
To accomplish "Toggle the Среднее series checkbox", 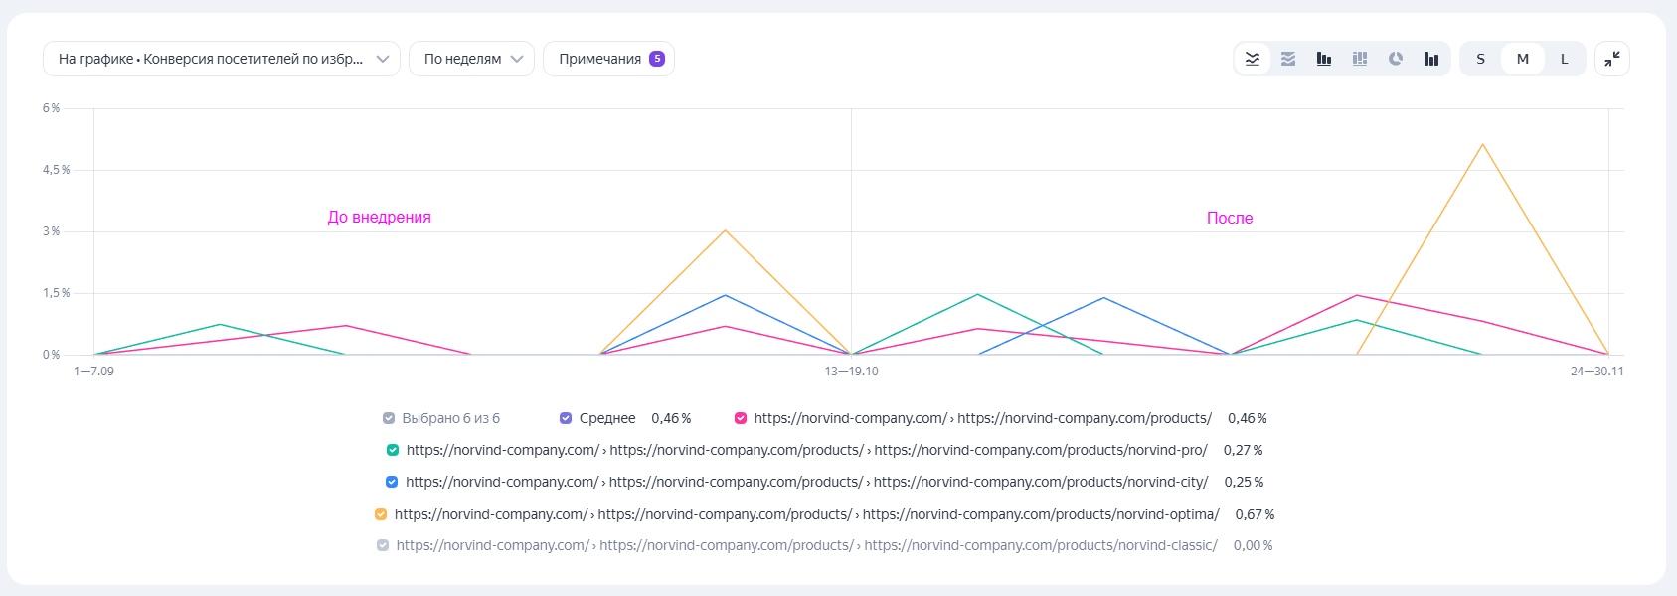I will 566,418.
